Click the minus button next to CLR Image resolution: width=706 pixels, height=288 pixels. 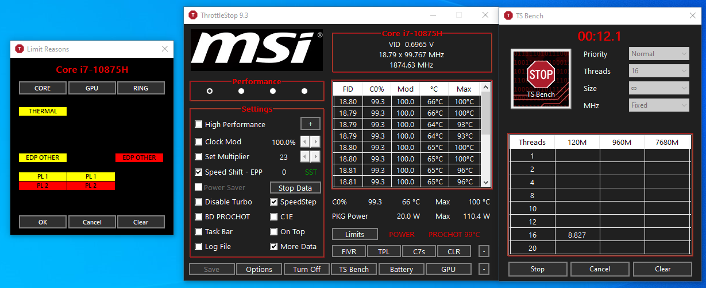[x=484, y=251]
